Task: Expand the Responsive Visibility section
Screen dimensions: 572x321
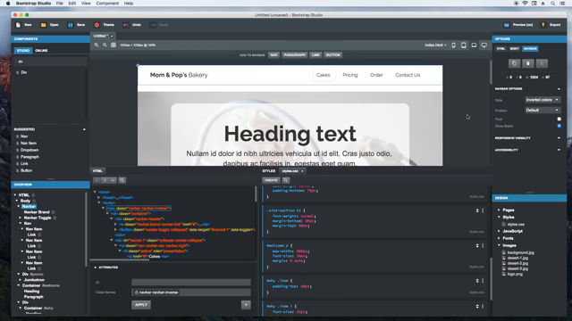Action: tap(559, 138)
